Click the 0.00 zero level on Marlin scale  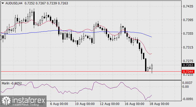click(x=186, y=87)
